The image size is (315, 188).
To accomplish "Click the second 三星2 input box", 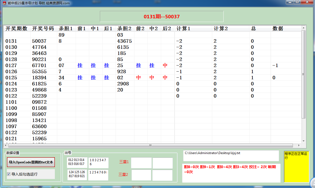I will click(x=162, y=175).
